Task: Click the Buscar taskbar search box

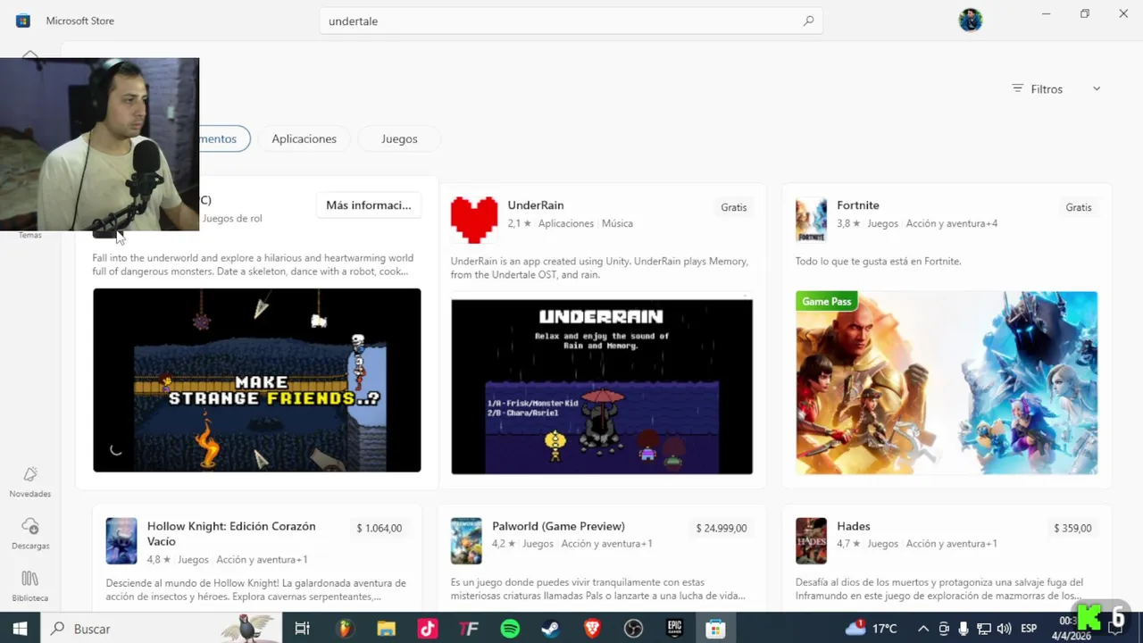Action: tap(162, 629)
